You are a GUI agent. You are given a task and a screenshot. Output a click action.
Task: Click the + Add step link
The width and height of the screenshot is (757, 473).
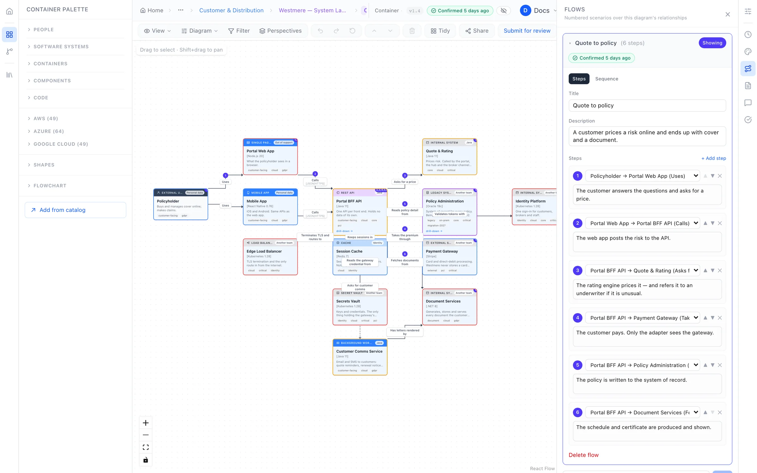point(713,158)
